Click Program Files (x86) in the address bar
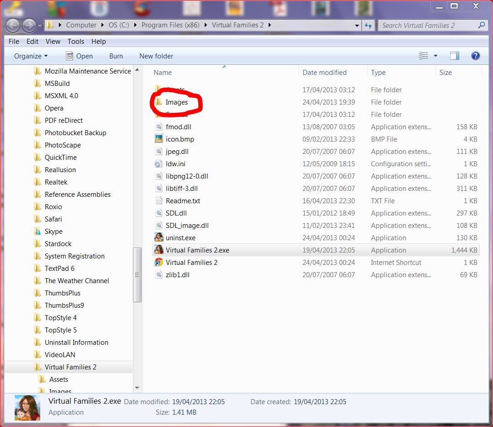This screenshot has height=427, width=493. (170, 25)
